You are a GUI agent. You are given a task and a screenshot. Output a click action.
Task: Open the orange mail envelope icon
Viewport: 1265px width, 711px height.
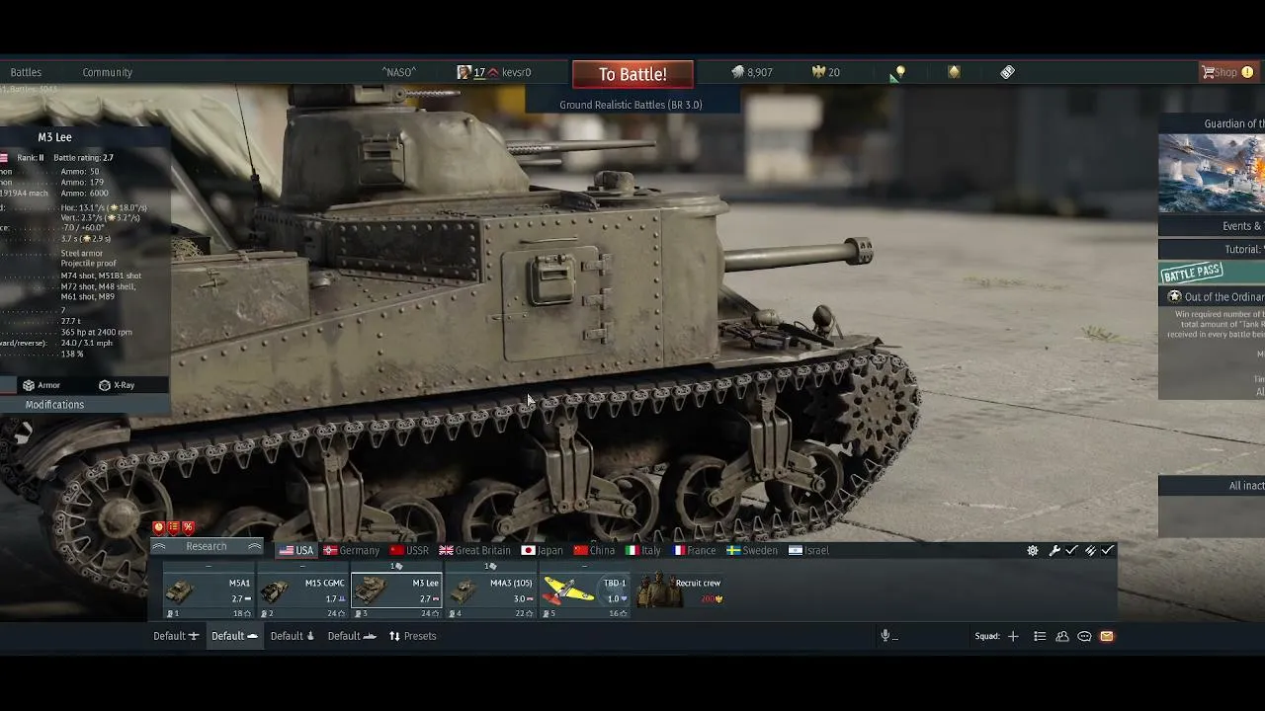1107,636
